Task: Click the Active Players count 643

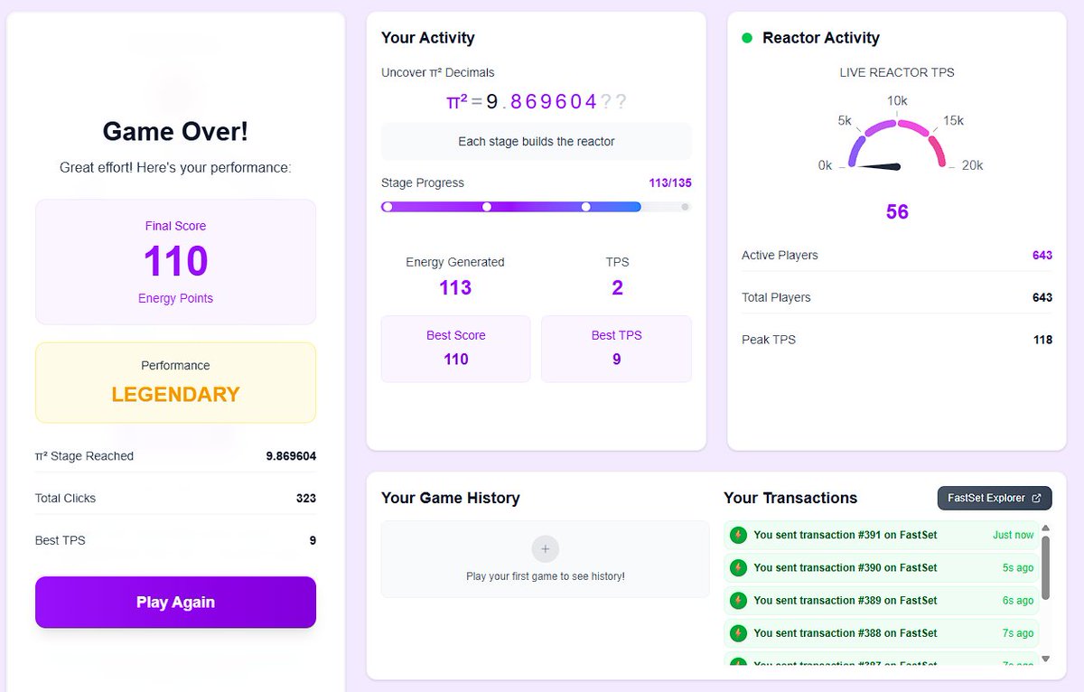Action: pos(1042,255)
